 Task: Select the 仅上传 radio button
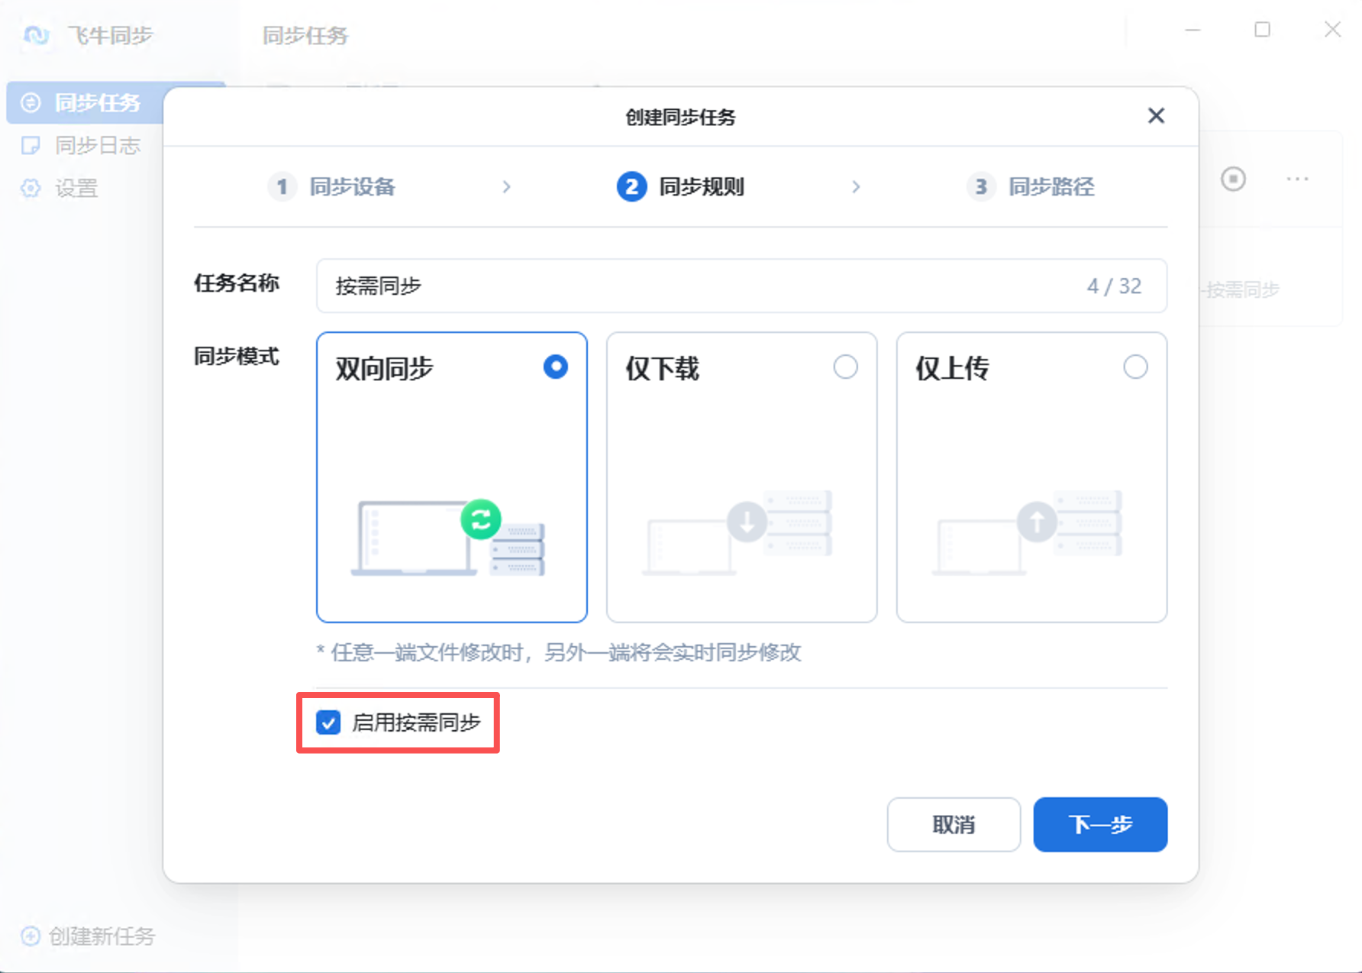coord(1135,367)
